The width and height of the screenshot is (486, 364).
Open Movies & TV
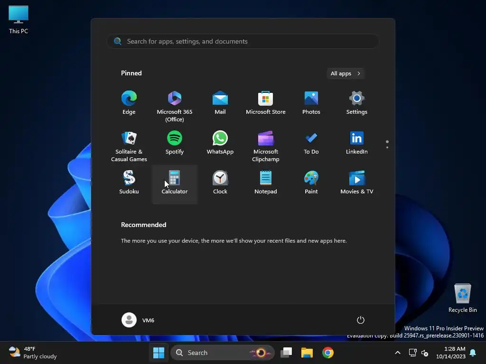[357, 182]
